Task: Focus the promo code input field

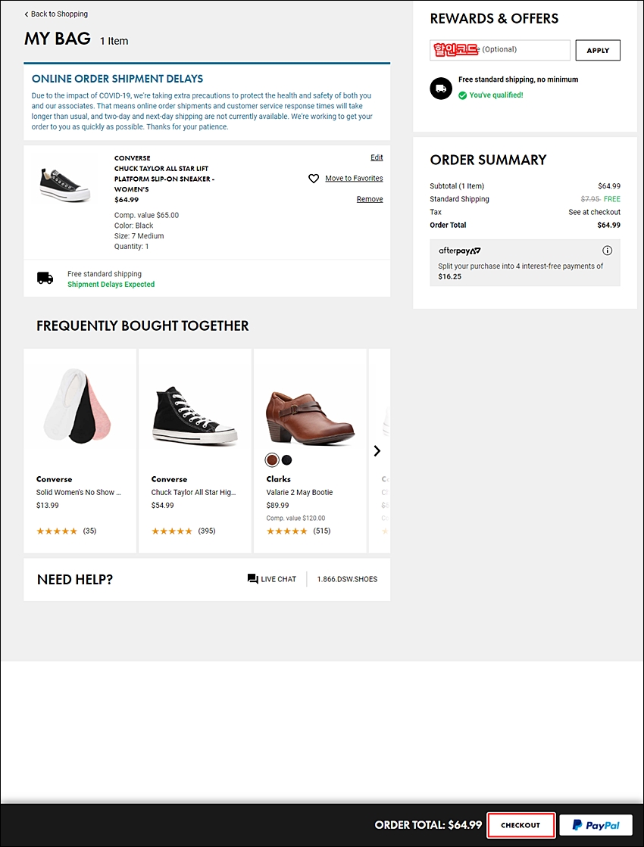Action: (500, 50)
